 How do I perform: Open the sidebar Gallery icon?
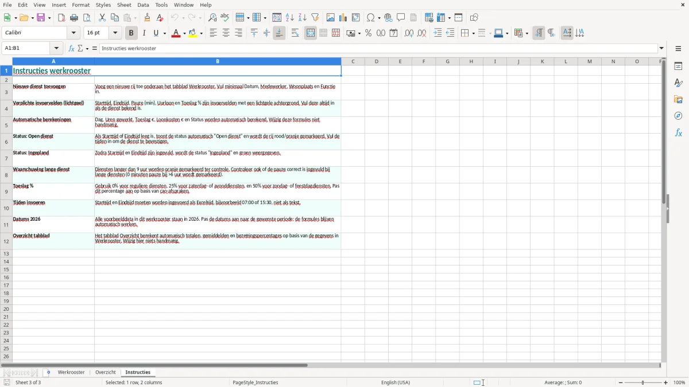coord(678,99)
